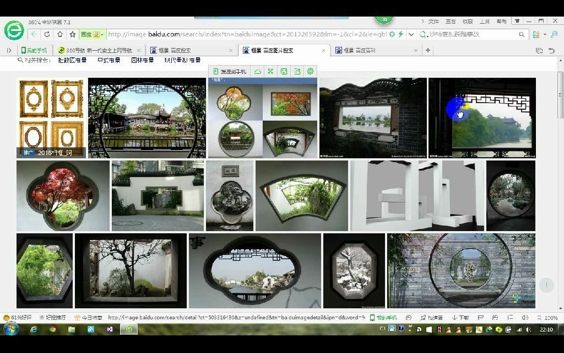
Task: Click the cloud save icon on image toolbar
Action: (257, 71)
